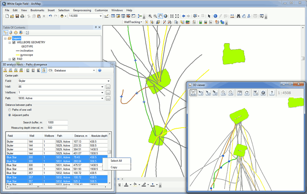Open the File menu
Screen dimensions: 307x194
pyautogui.click(x=7, y=10)
